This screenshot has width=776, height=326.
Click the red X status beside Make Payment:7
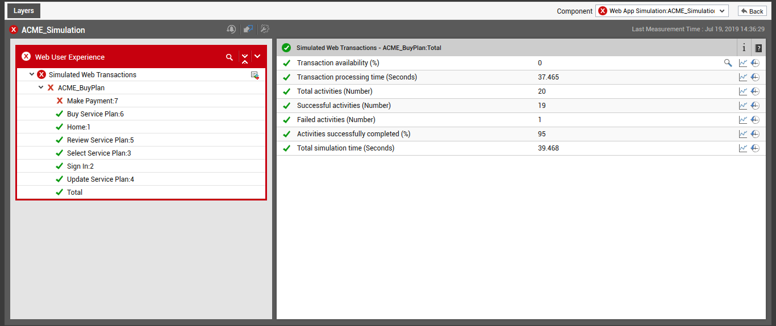point(60,101)
